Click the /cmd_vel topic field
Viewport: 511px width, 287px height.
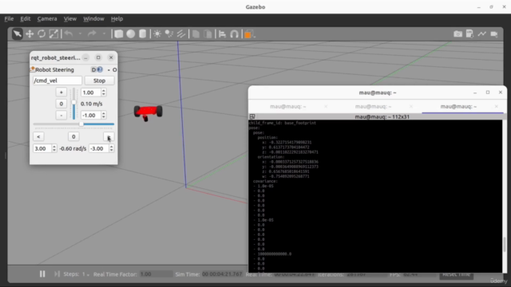tap(57, 81)
